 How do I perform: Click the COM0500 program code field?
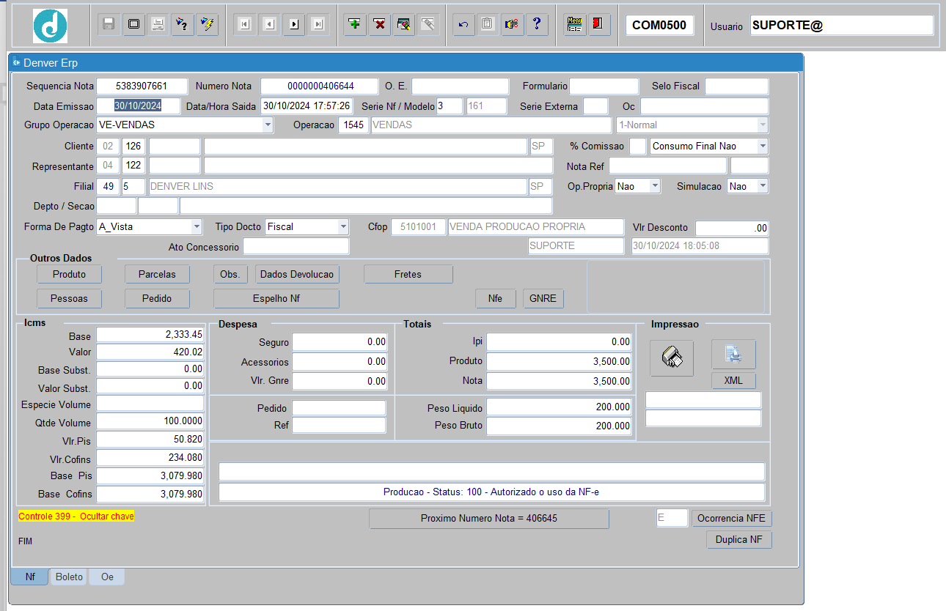[659, 25]
